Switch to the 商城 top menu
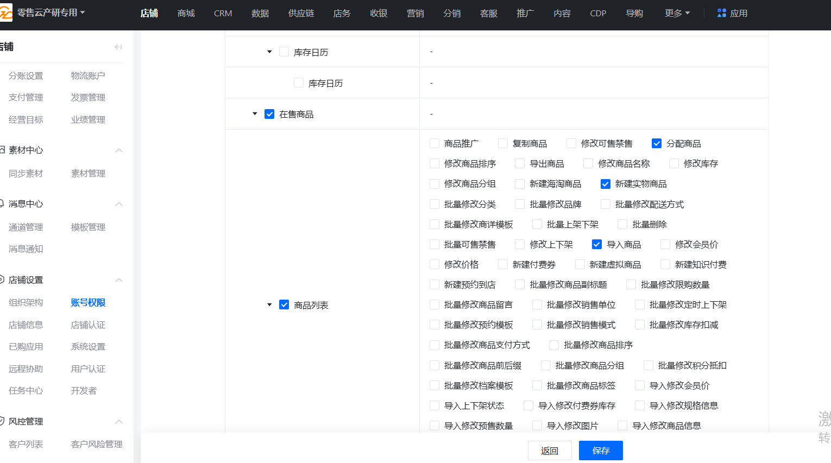The height and width of the screenshot is (463, 831). (x=186, y=13)
